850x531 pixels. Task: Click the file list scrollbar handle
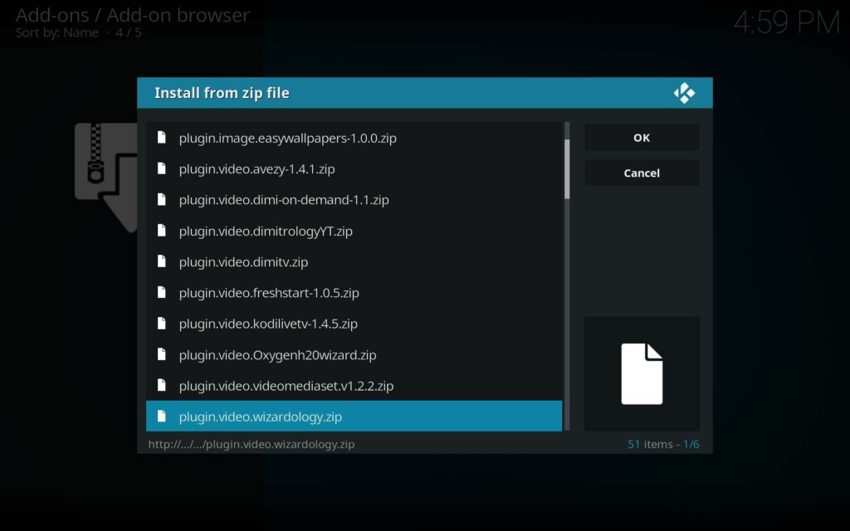click(x=567, y=169)
